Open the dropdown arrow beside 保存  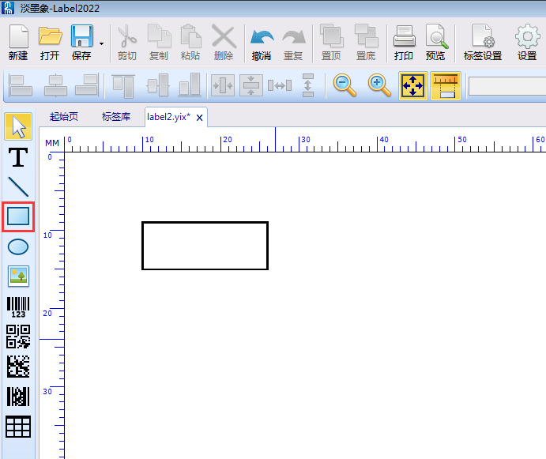pyautogui.click(x=101, y=43)
